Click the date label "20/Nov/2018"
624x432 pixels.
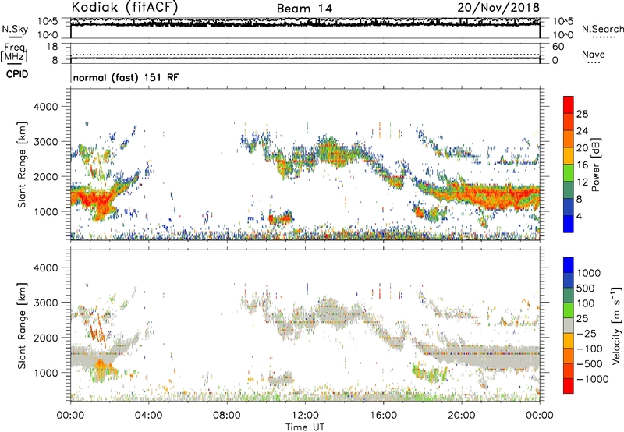click(x=498, y=8)
